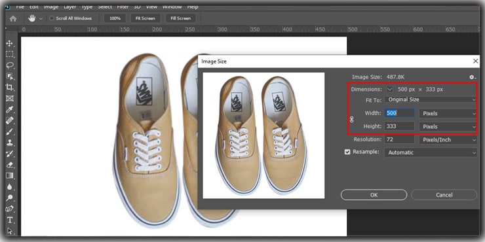Open the Image menu
The width and height of the screenshot is (485, 242).
pyautogui.click(x=51, y=7)
